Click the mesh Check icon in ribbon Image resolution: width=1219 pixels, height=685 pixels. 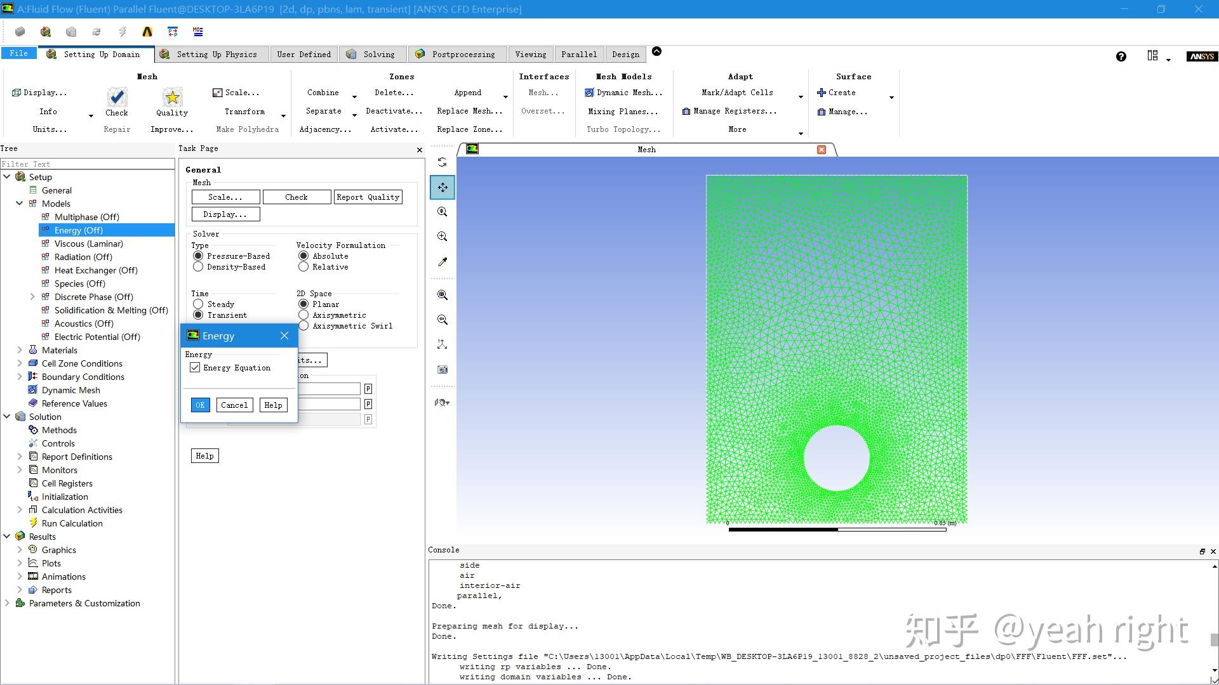click(x=117, y=98)
